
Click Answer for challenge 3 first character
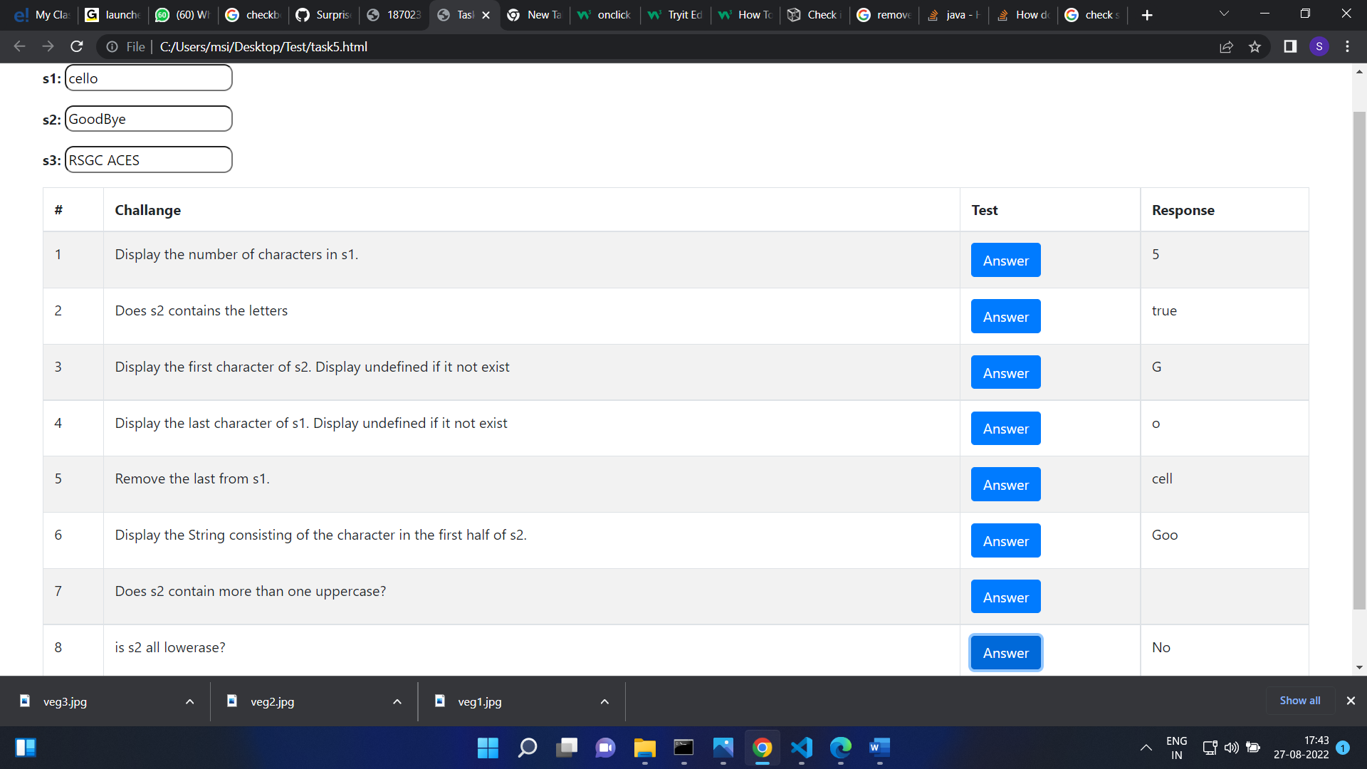[1005, 373]
